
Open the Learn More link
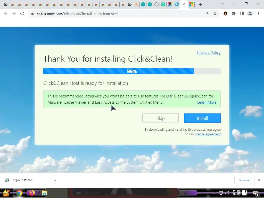(x=207, y=102)
